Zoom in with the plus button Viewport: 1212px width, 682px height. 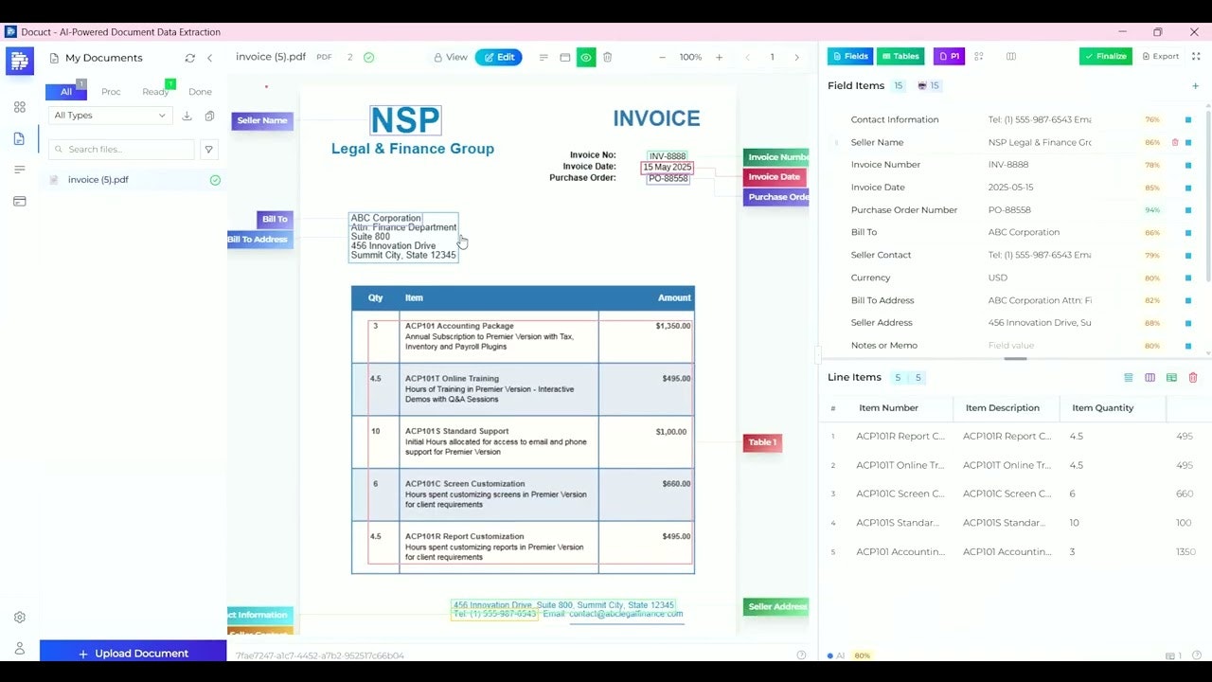719,57
